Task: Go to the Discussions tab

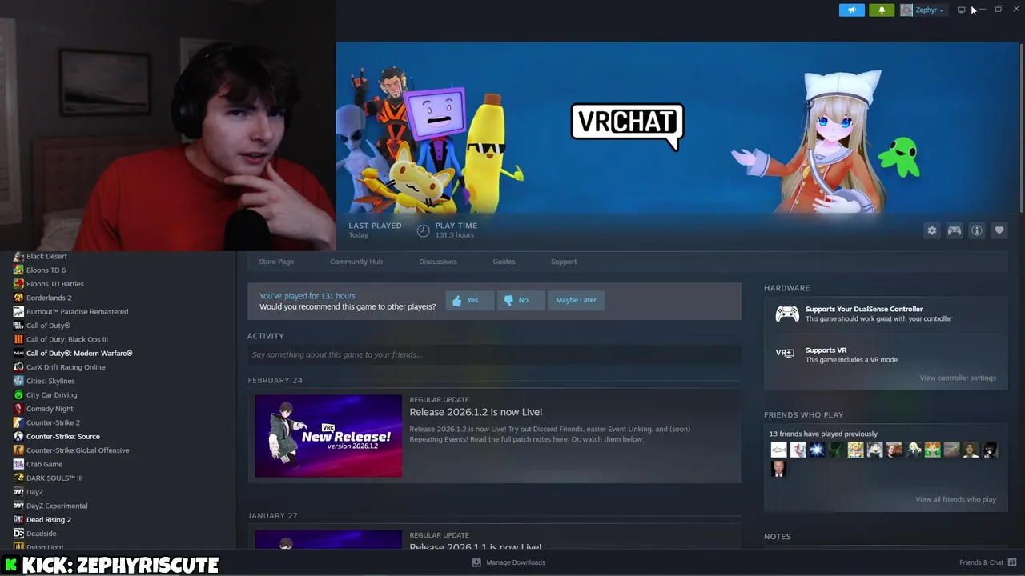Action: click(438, 262)
